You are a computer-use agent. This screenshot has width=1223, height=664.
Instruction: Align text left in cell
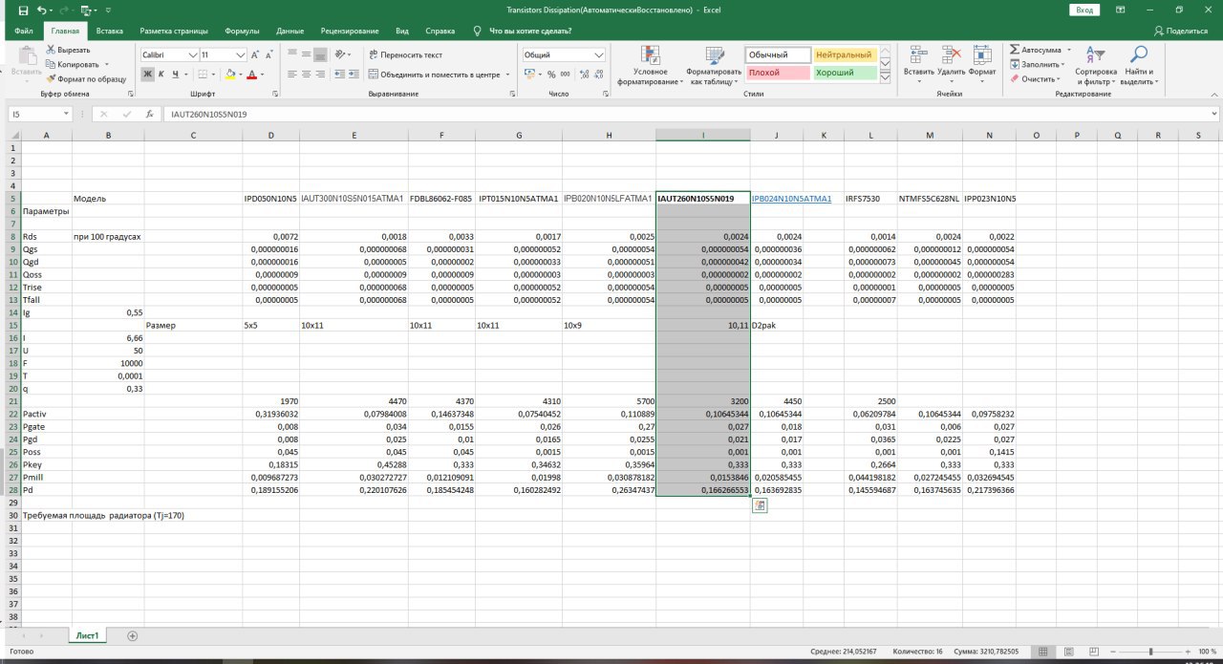tap(292, 74)
